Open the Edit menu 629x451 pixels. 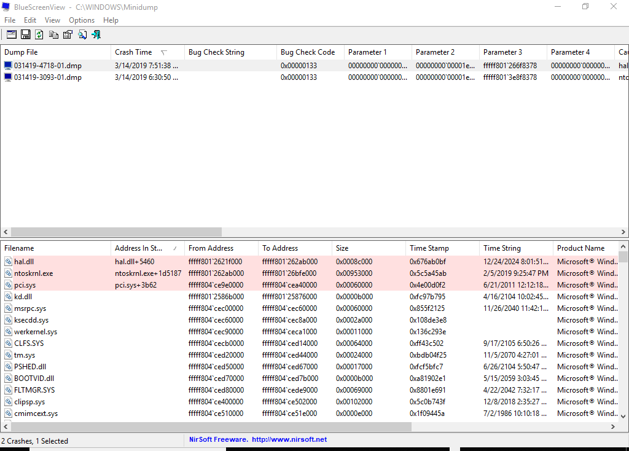click(x=30, y=20)
